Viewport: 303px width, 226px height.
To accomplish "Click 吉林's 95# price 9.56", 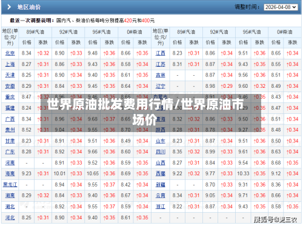I will click(243, 75).
